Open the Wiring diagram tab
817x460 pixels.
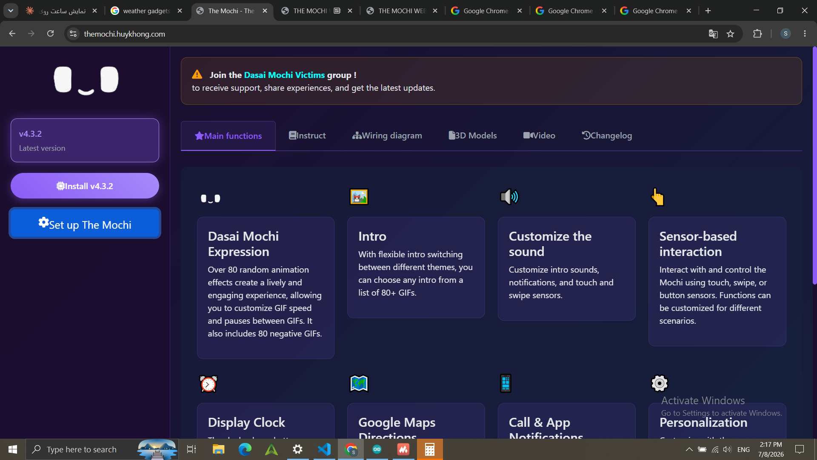(387, 135)
